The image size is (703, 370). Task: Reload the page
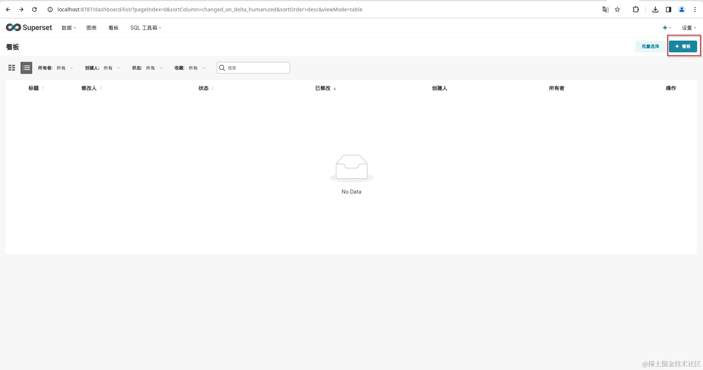(x=34, y=10)
